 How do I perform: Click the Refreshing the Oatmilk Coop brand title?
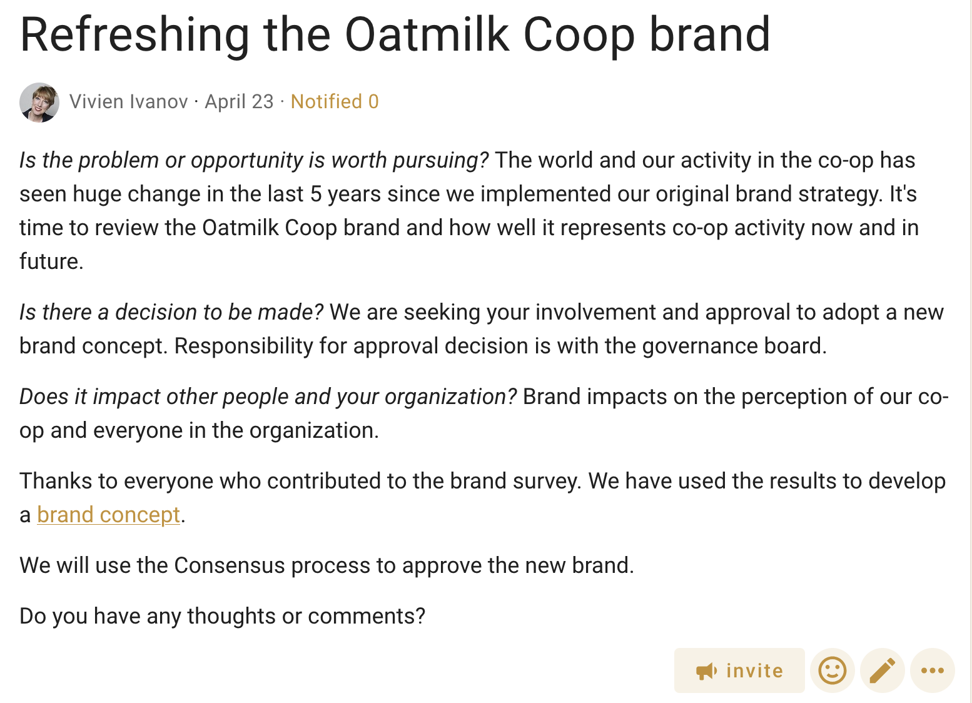[395, 34]
